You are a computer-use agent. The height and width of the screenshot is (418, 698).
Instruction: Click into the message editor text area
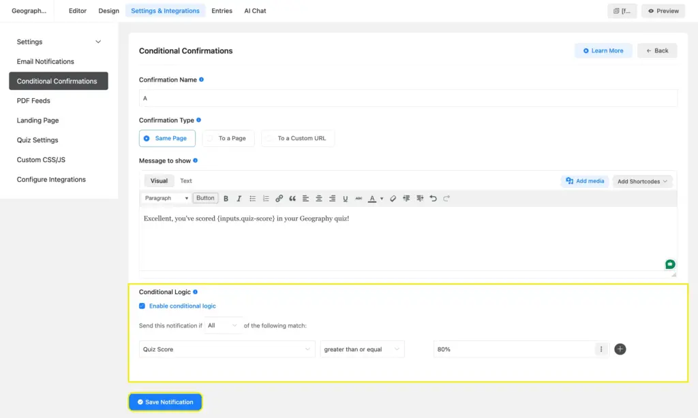(x=408, y=238)
